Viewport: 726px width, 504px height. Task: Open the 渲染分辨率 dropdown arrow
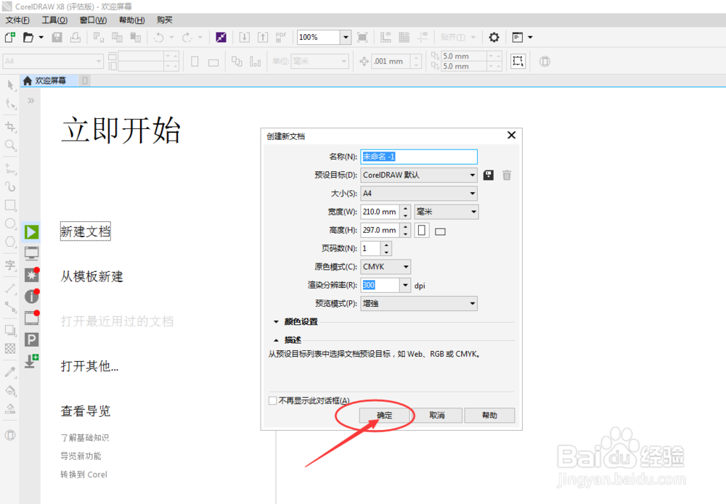pyautogui.click(x=405, y=285)
